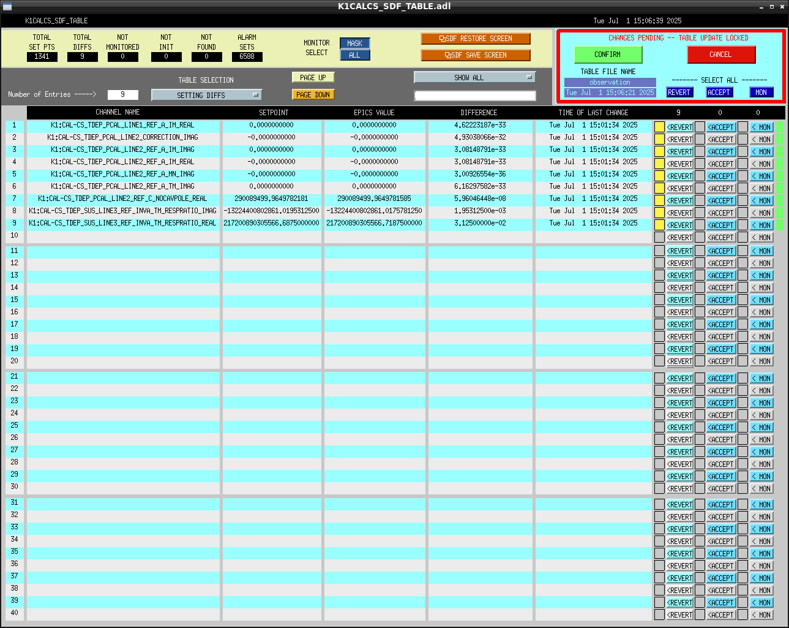Toggle ACCEPT for row 4 LINE2_REF_A_IM_REAL

point(721,164)
